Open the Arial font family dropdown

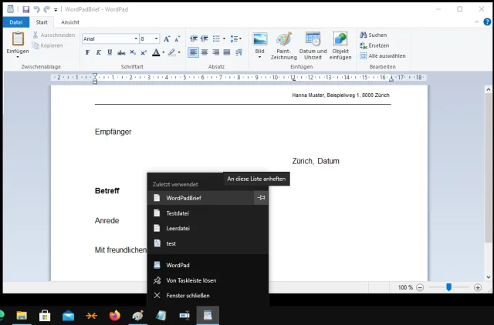[134, 39]
